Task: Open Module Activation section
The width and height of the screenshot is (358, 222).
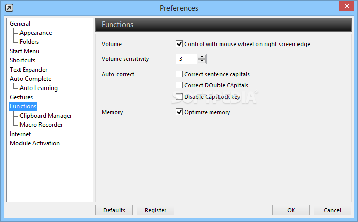Action: 35,143
